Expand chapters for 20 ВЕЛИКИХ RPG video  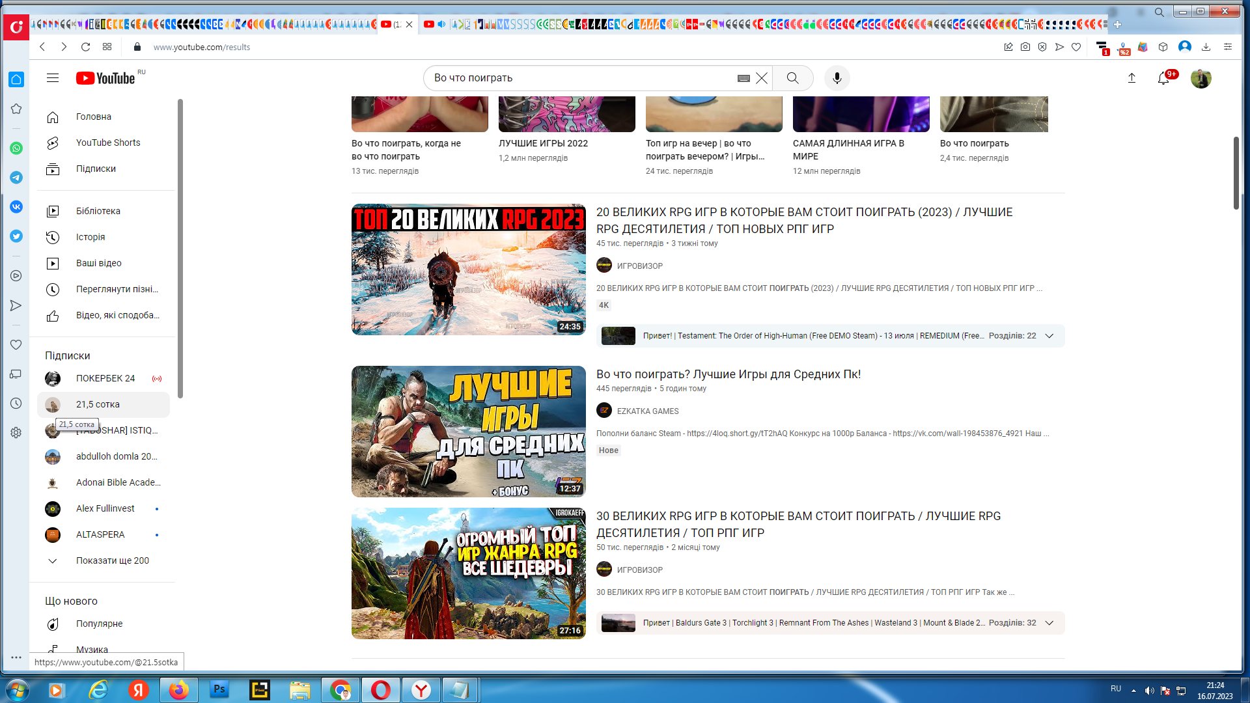pyautogui.click(x=1049, y=336)
